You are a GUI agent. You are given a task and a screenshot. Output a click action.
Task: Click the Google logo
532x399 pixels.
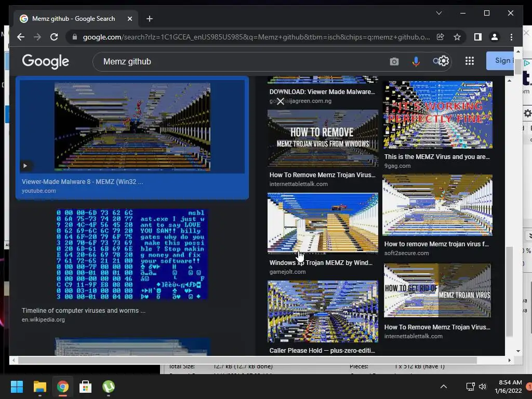click(46, 61)
